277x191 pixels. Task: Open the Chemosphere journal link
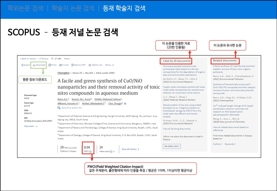tap(63, 73)
